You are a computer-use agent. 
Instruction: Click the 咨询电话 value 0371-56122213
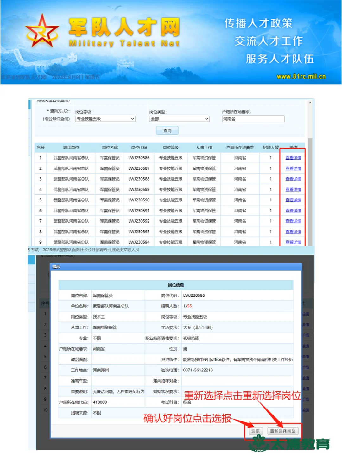coord(198,370)
